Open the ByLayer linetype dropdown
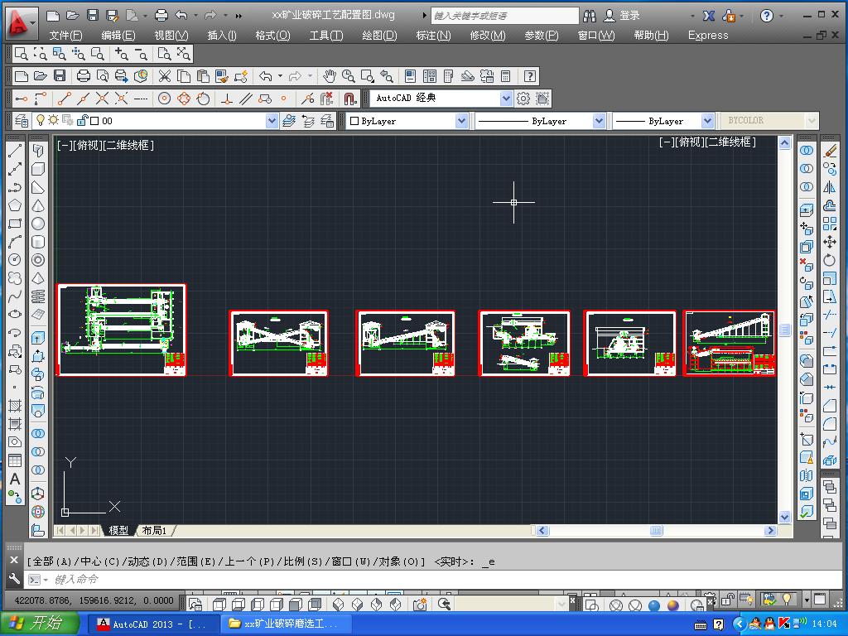The height and width of the screenshot is (636, 848). tap(598, 121)
